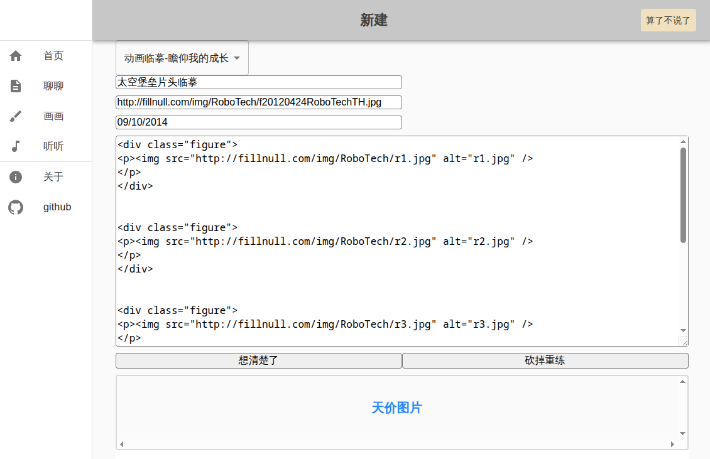Focus the title field 太空堡垒片头临摹

coord(258,82)
